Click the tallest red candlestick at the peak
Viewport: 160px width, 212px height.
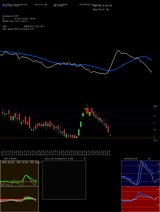pyautogui.click(x=87, y=110)
